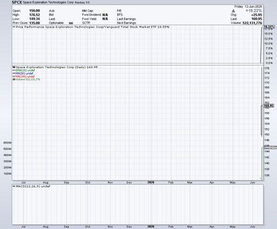Click the MA(200) undef legend entry
The image size is (277, 229).
click(24, 76)
